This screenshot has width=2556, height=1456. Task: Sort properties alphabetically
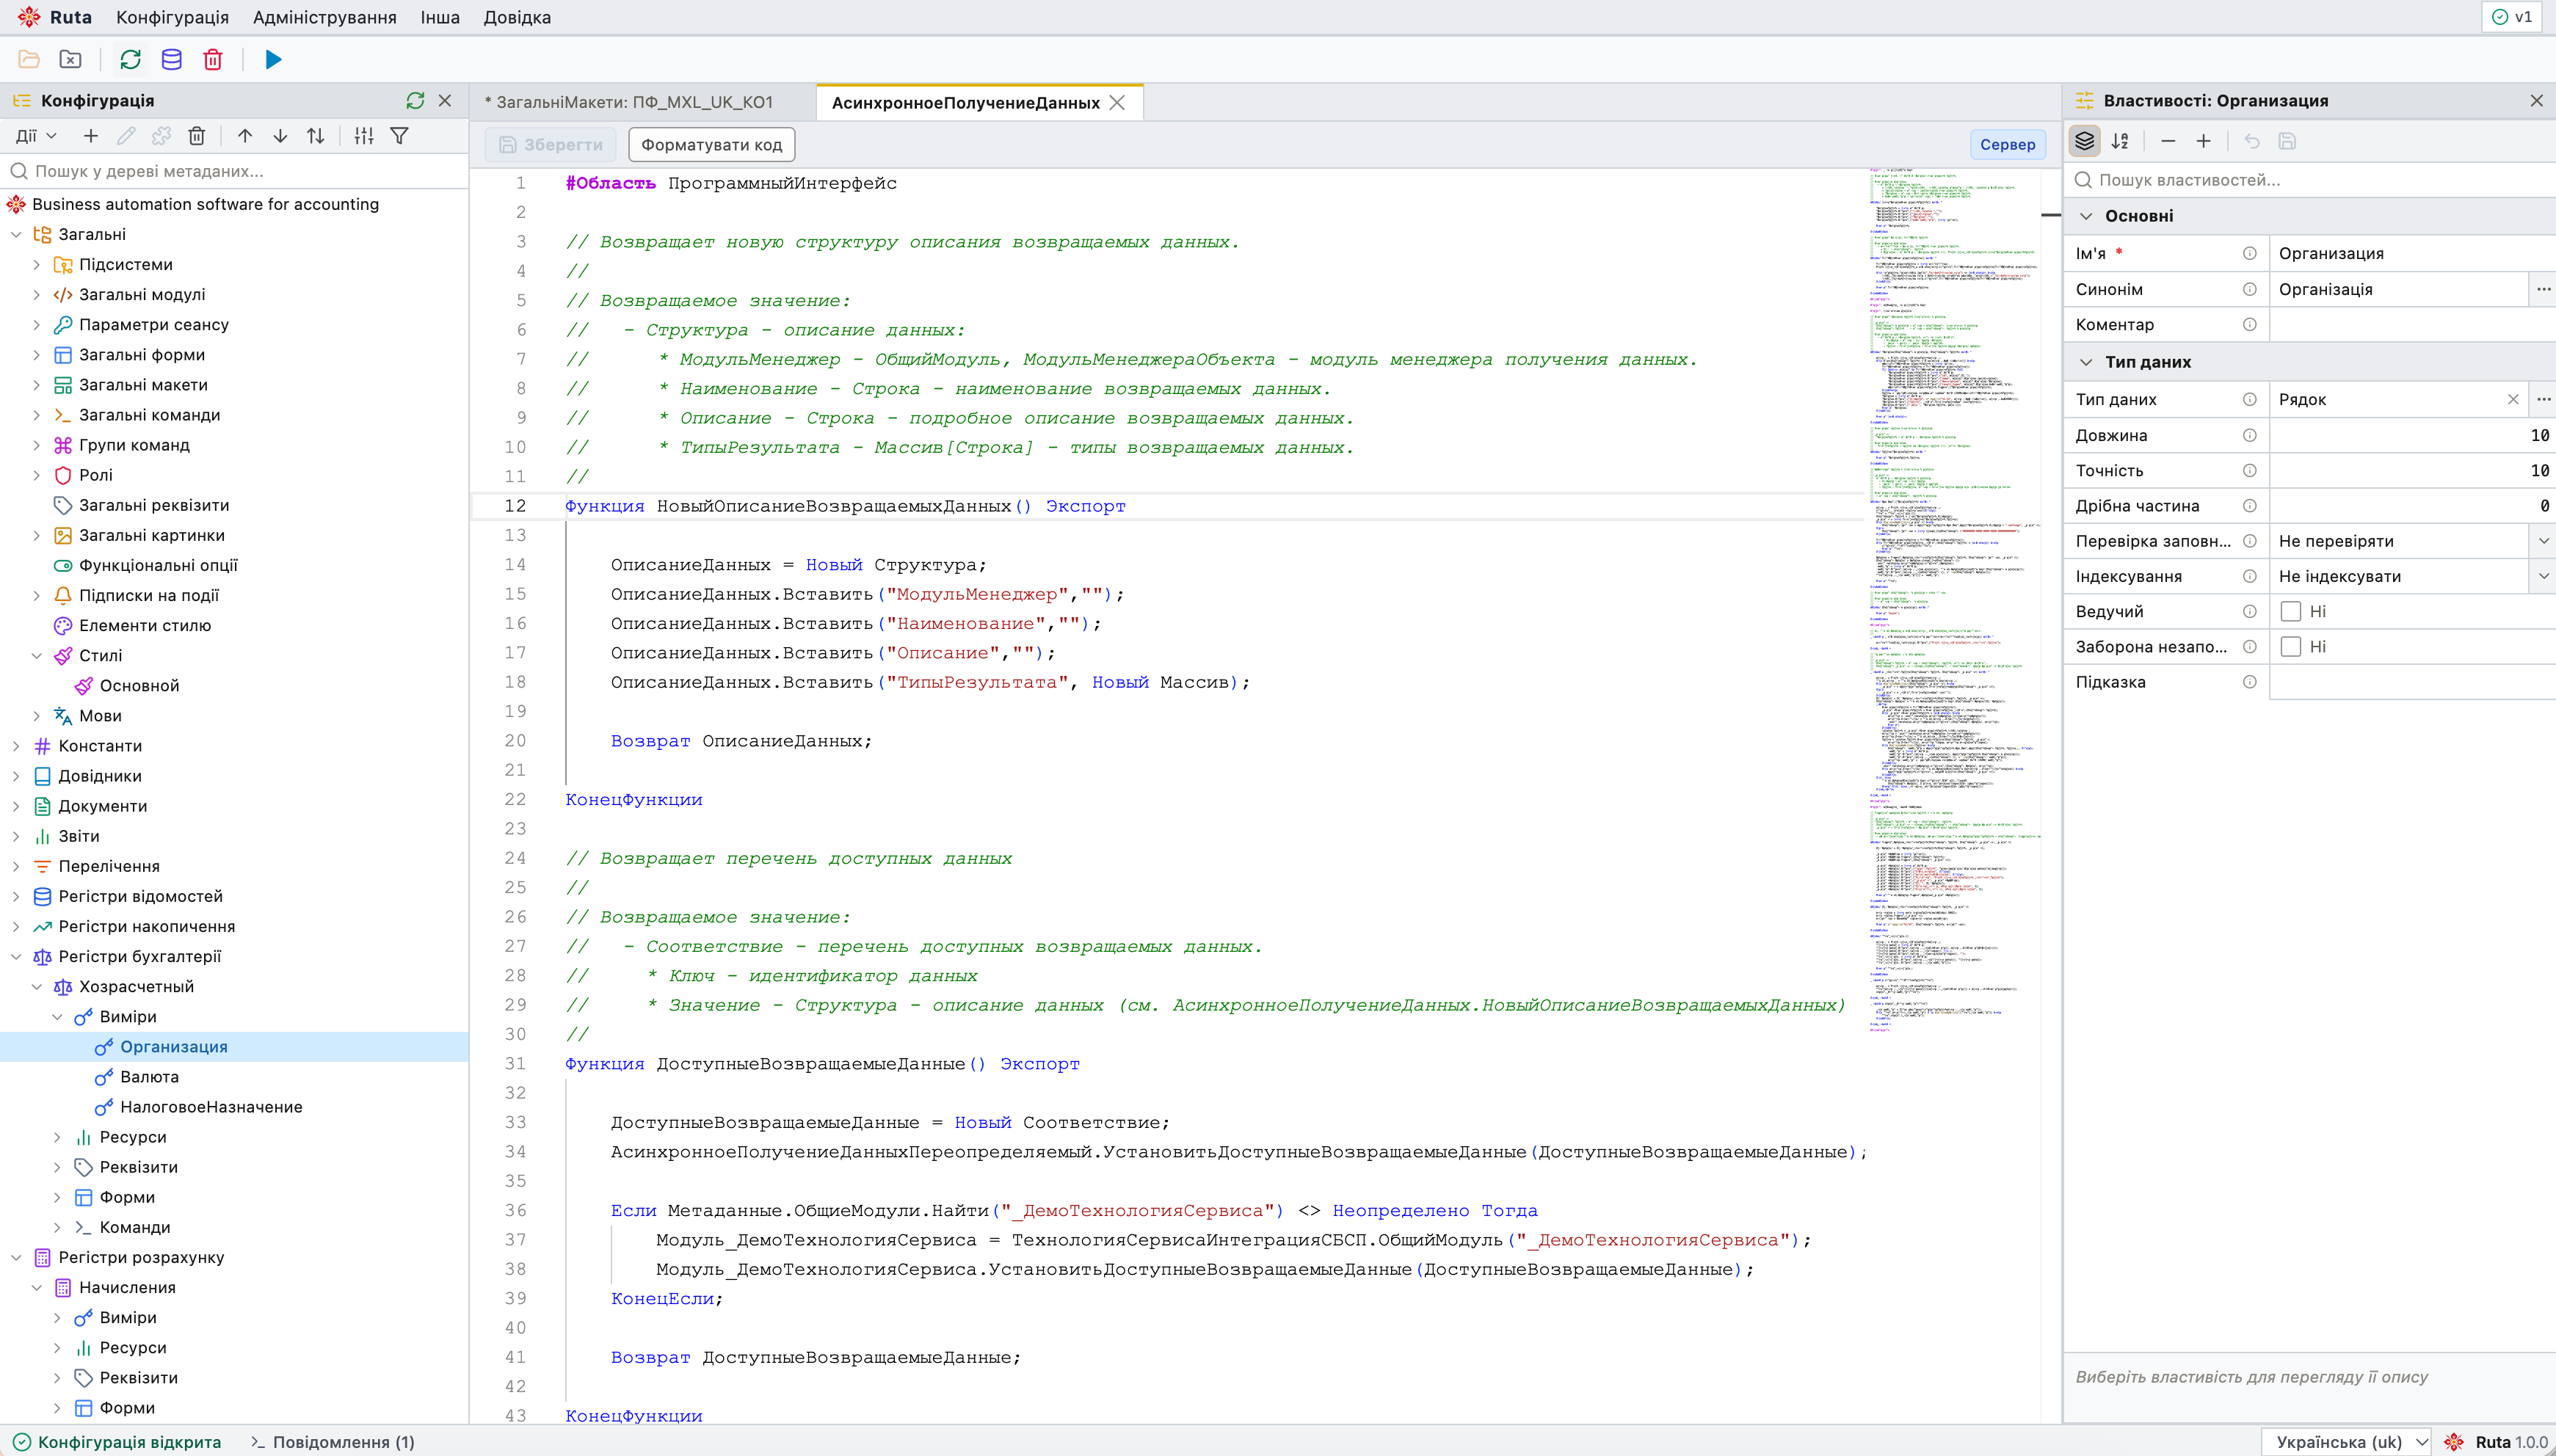pos(2120,141)
